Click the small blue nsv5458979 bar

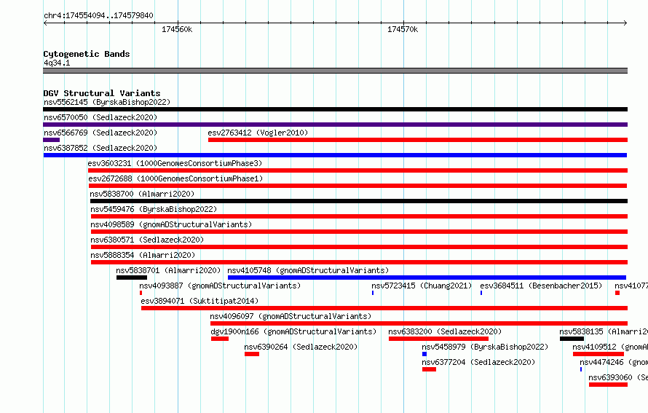coord(424,354)
